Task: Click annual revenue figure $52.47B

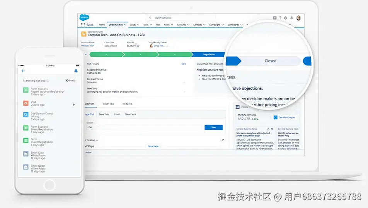Action: pyautogui.click(x=244, y=119)
